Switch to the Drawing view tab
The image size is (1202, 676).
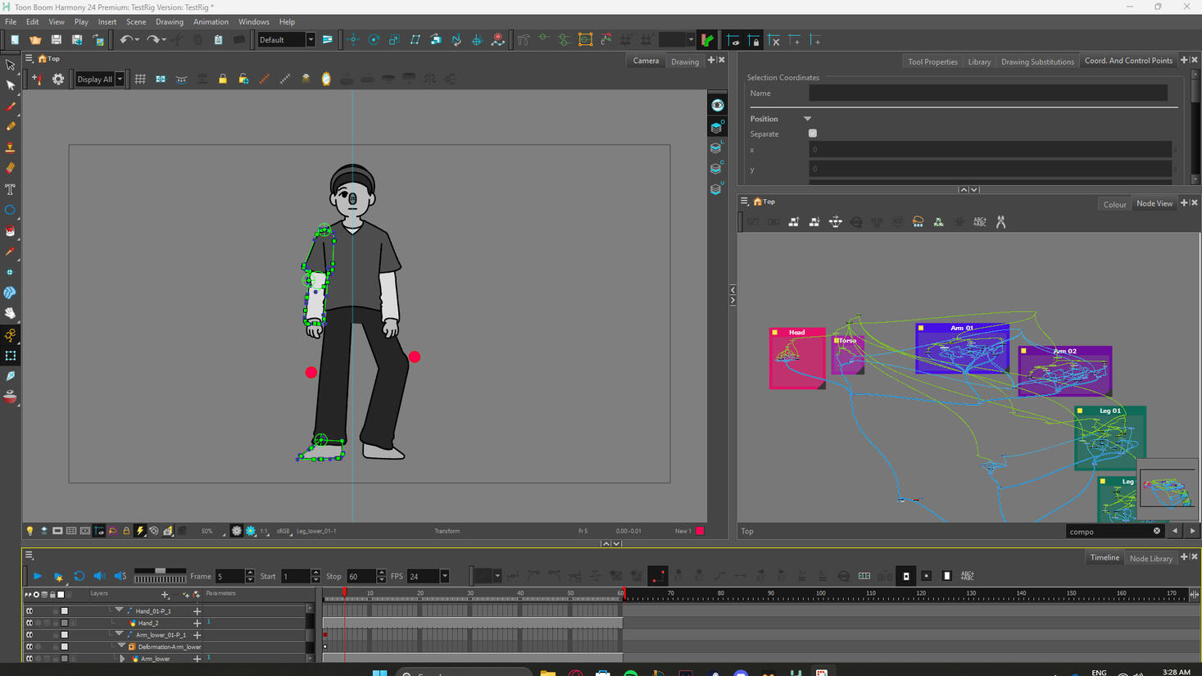[685, 61]
